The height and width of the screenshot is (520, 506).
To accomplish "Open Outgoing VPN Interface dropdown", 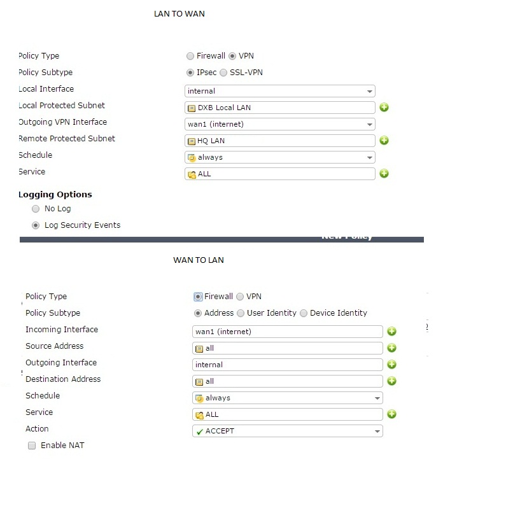I will (280, 124).
